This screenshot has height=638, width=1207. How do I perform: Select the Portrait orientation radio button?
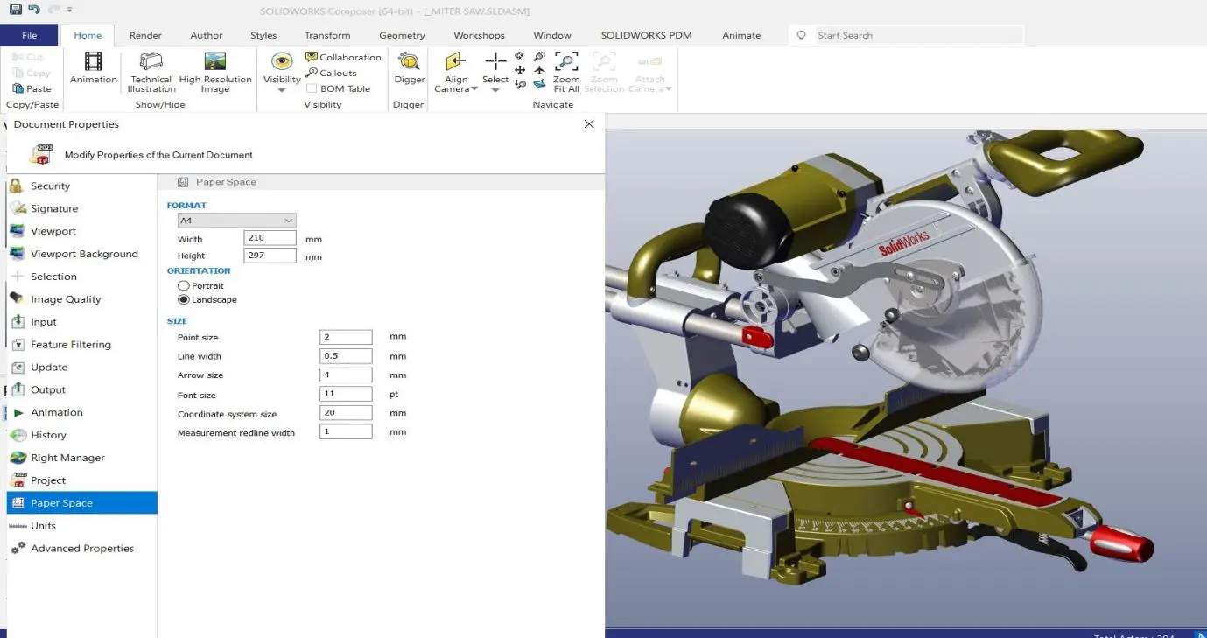(x=184, y=286)
